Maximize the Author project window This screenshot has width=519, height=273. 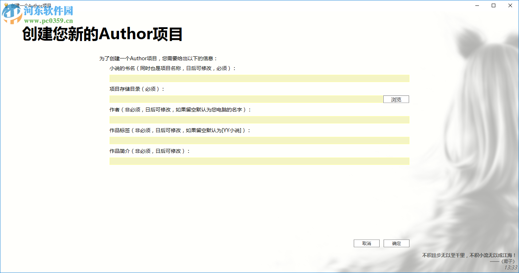(x=494, y=5)
